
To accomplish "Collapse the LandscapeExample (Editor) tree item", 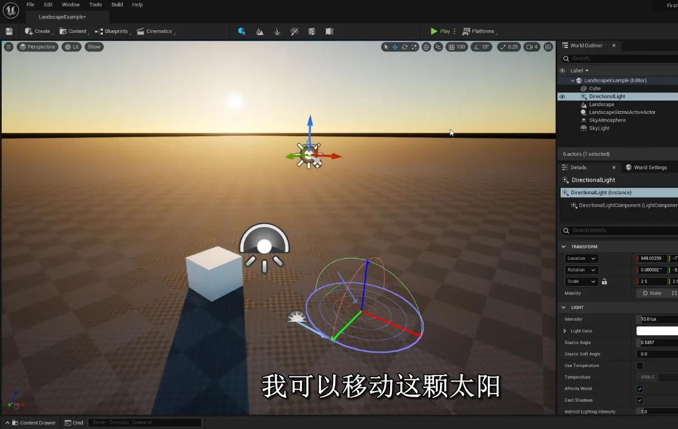I will coord(572,80).
